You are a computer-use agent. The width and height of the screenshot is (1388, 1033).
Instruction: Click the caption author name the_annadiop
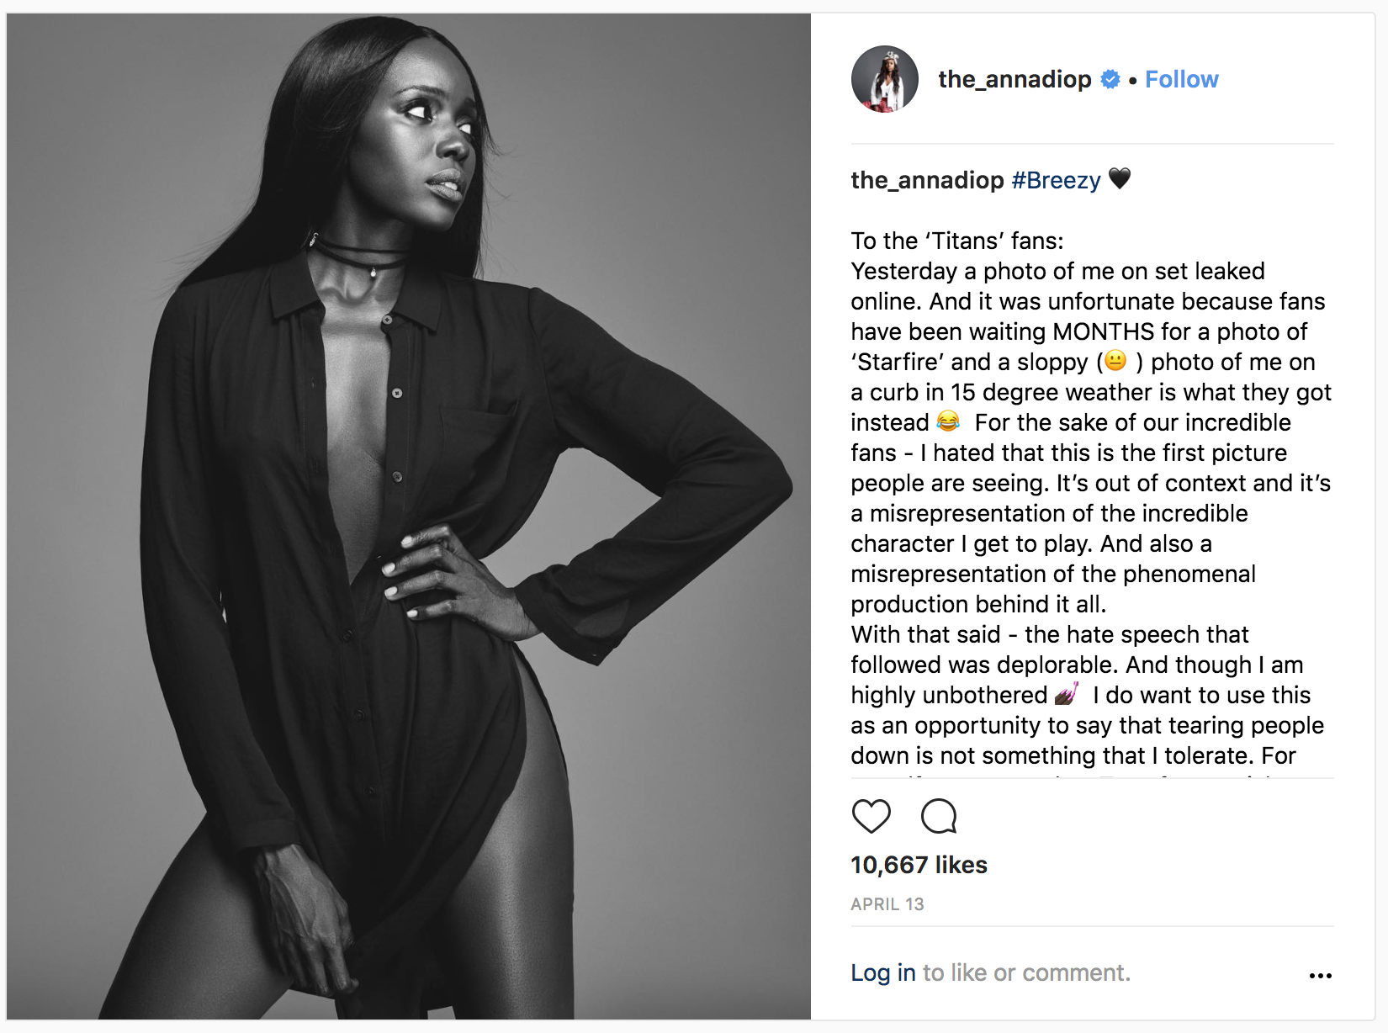coord(927,180)
